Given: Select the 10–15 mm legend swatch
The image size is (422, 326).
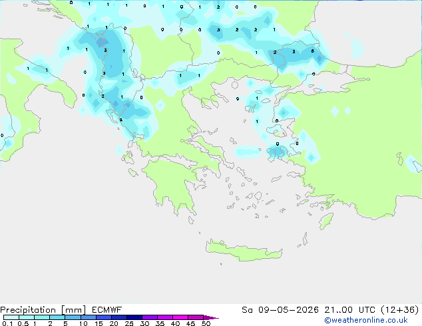Looking at the screenshot, I should 88,317.
